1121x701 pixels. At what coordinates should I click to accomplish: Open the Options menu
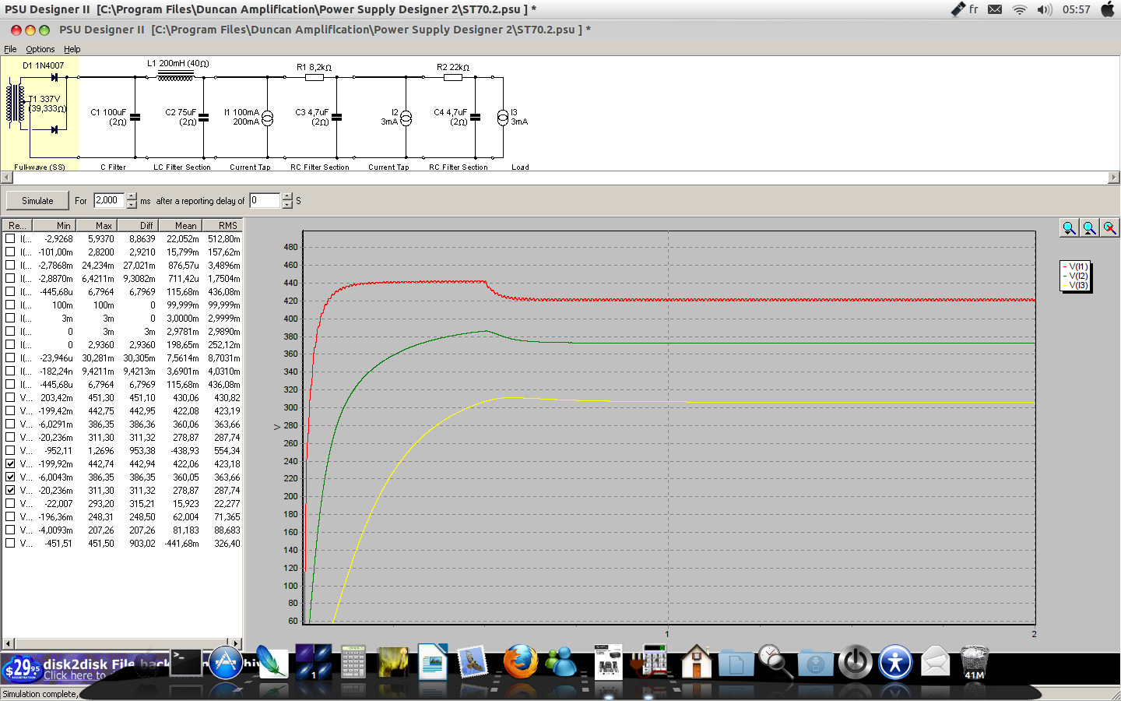pos(40,49)
